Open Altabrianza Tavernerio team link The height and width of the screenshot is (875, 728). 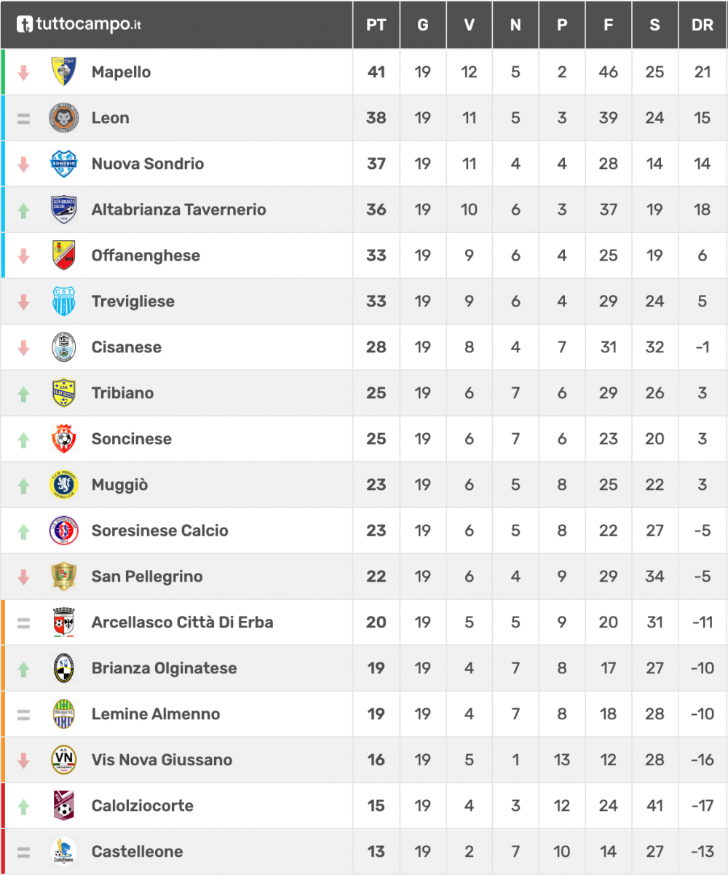178,210
